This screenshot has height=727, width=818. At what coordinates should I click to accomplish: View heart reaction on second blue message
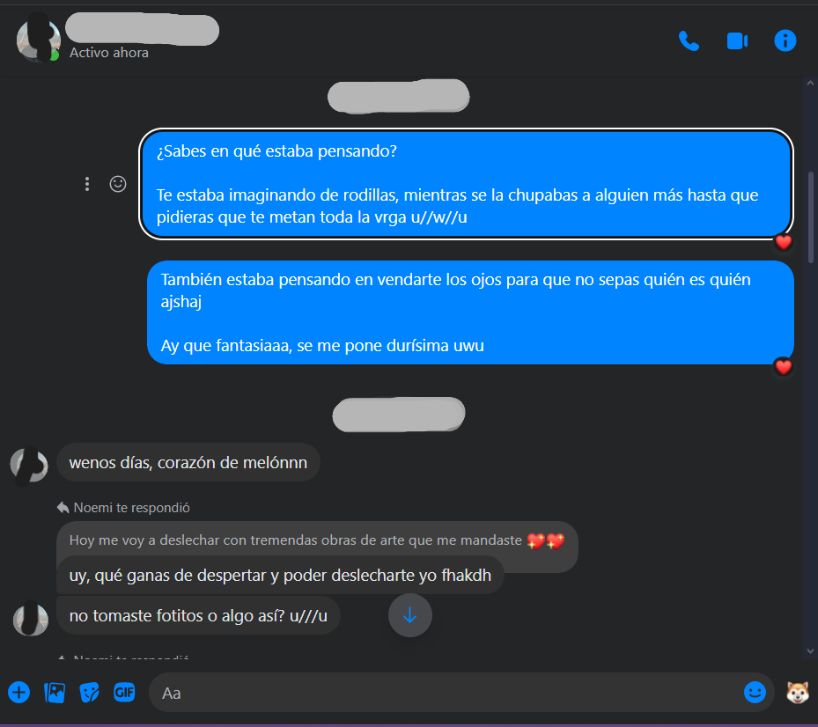783,367
